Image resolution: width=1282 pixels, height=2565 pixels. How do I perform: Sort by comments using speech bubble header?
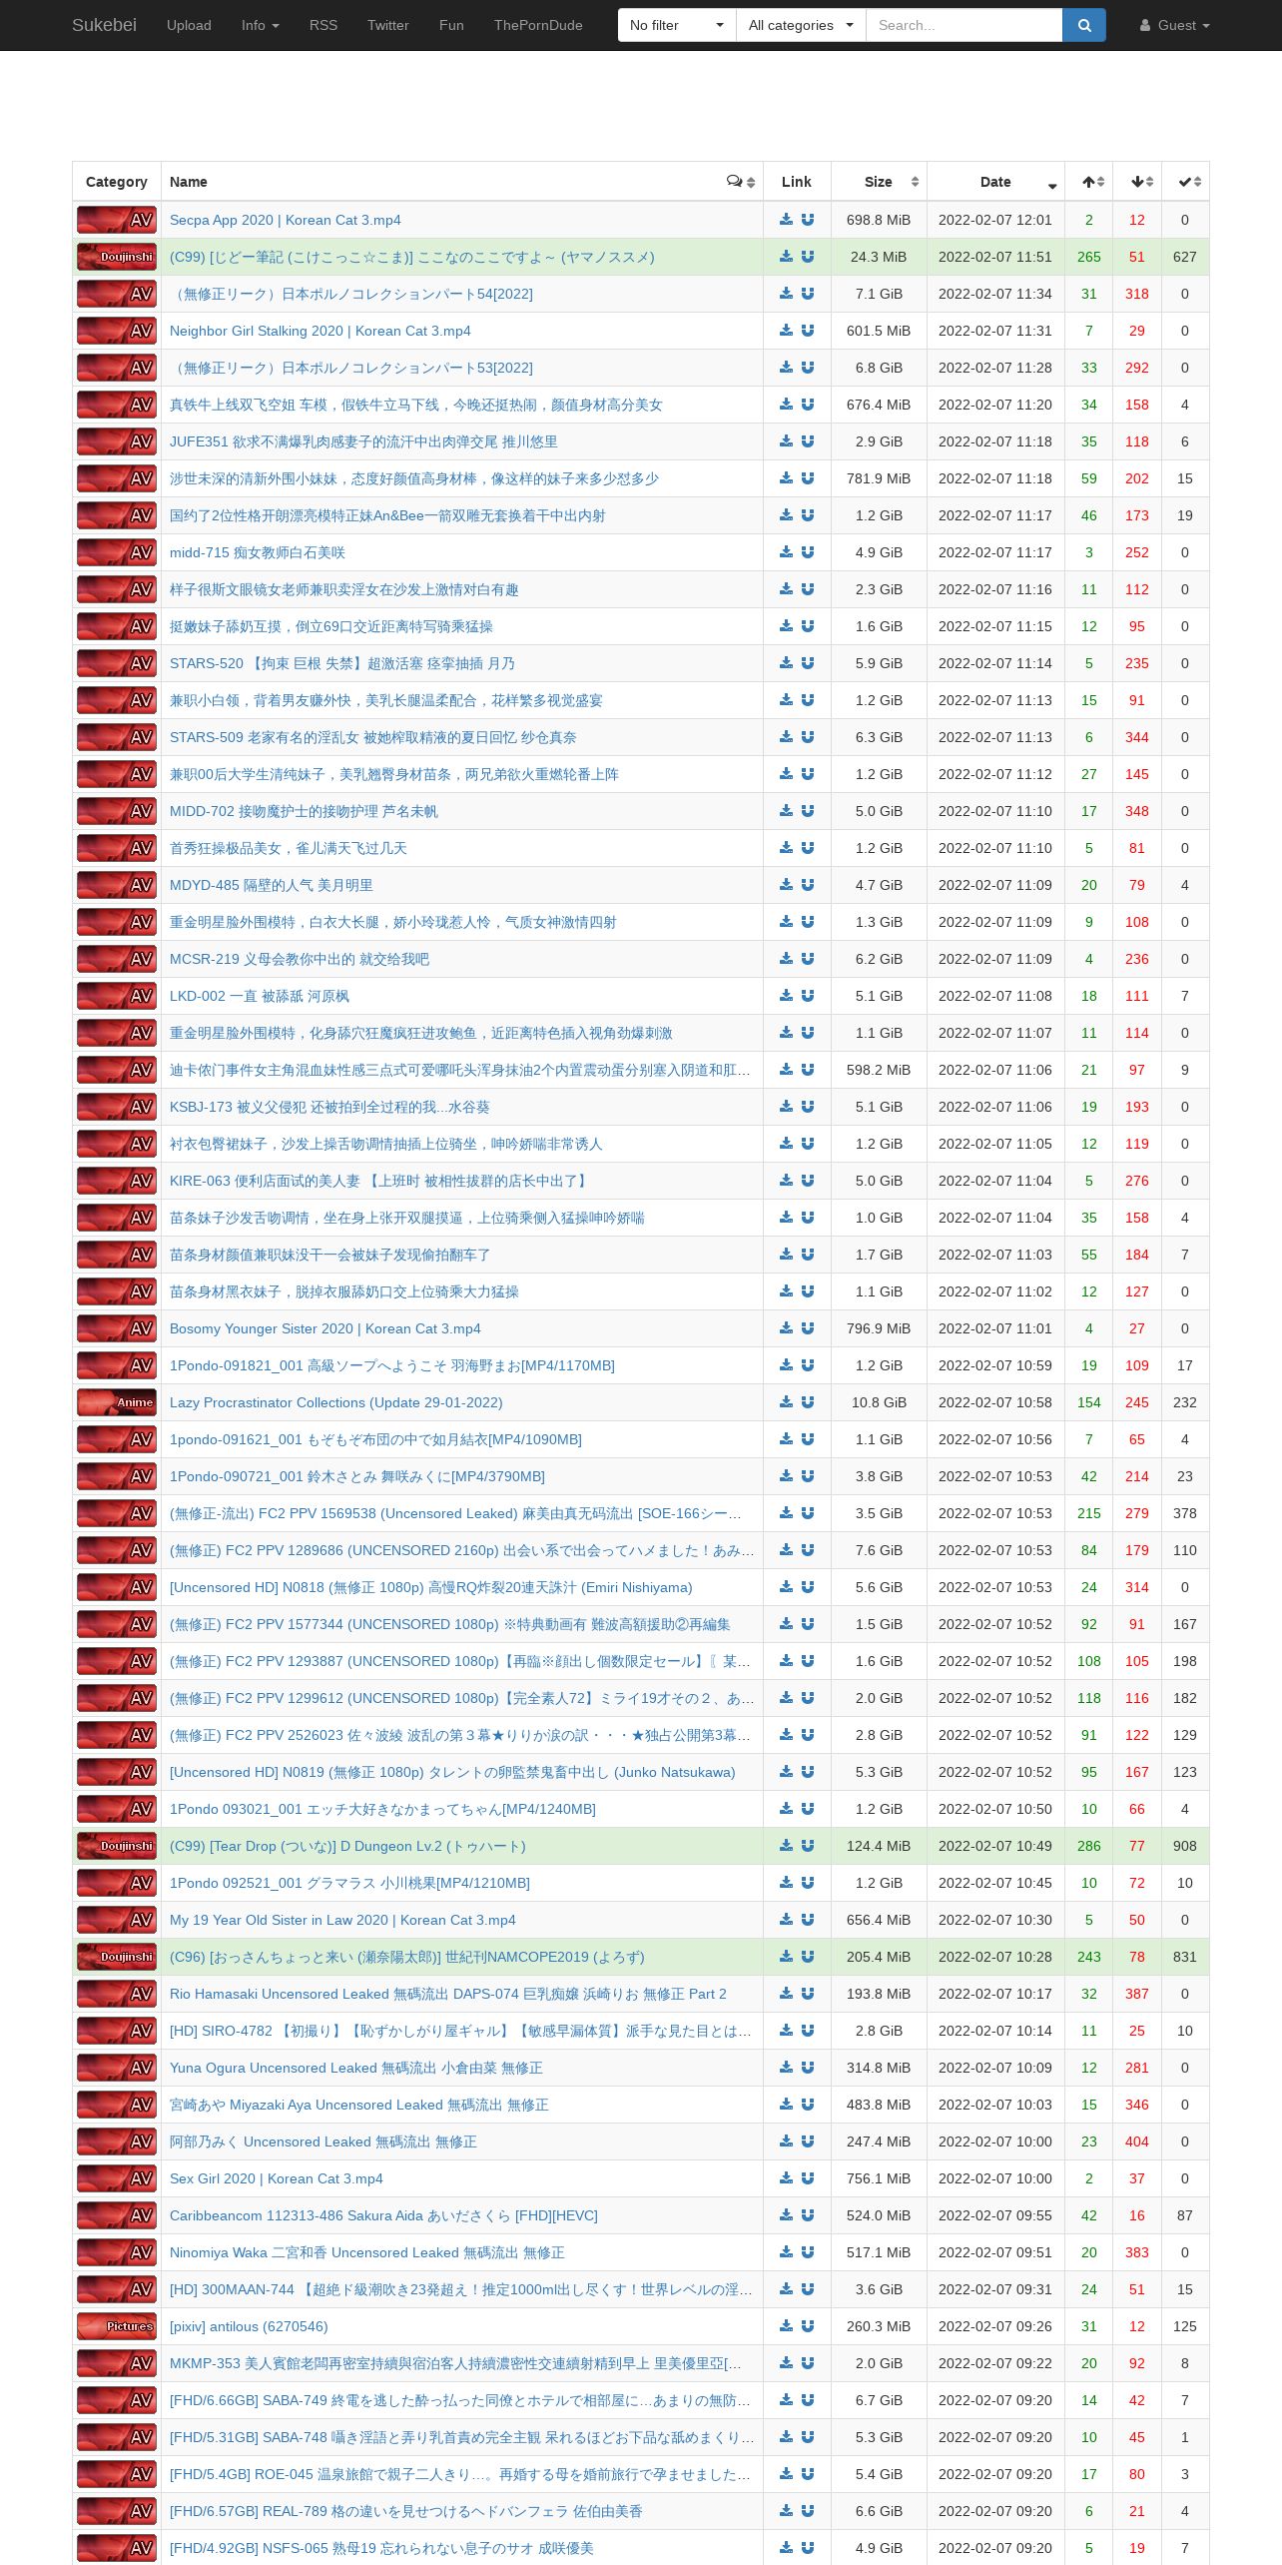[x=740, y=182]
